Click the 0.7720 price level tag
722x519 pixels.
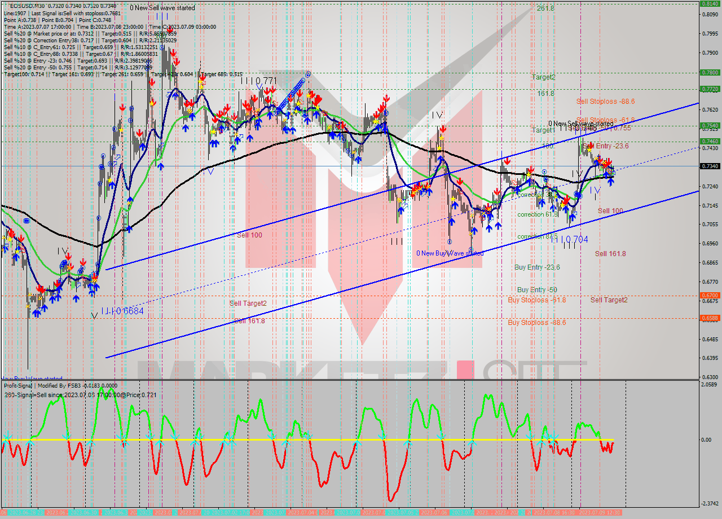(709, 89)
